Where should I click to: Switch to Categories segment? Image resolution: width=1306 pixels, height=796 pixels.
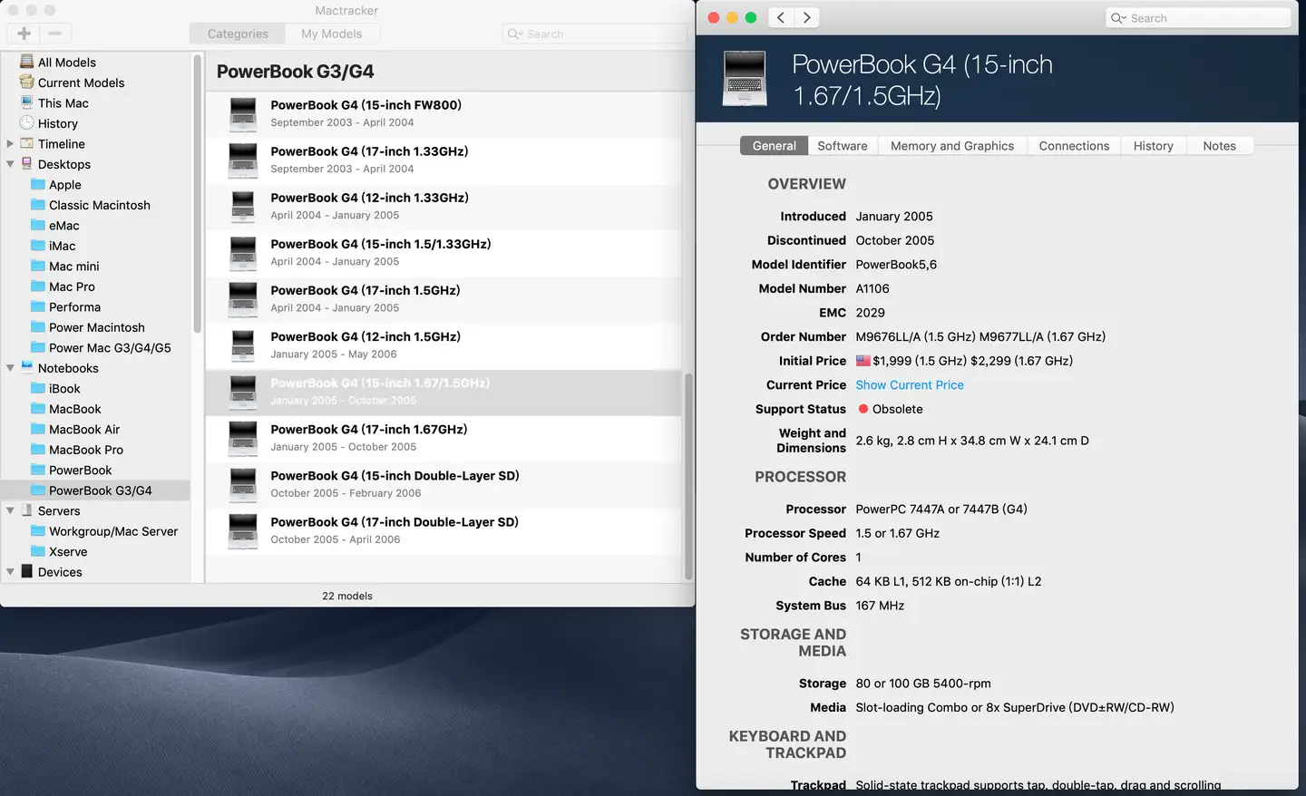(x=238, y=34)
